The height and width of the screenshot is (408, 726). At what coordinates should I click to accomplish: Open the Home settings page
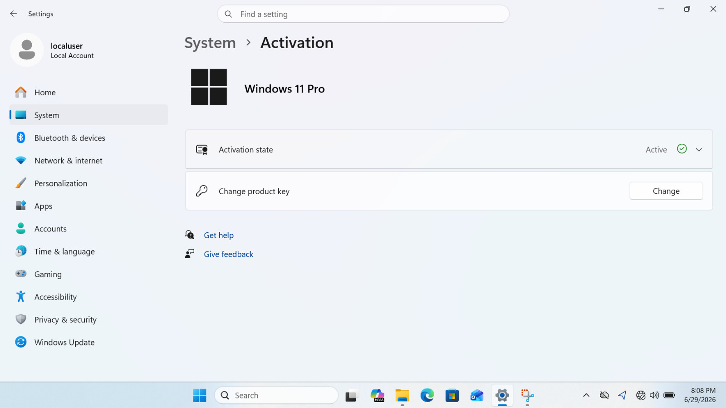tap(89, 93)
